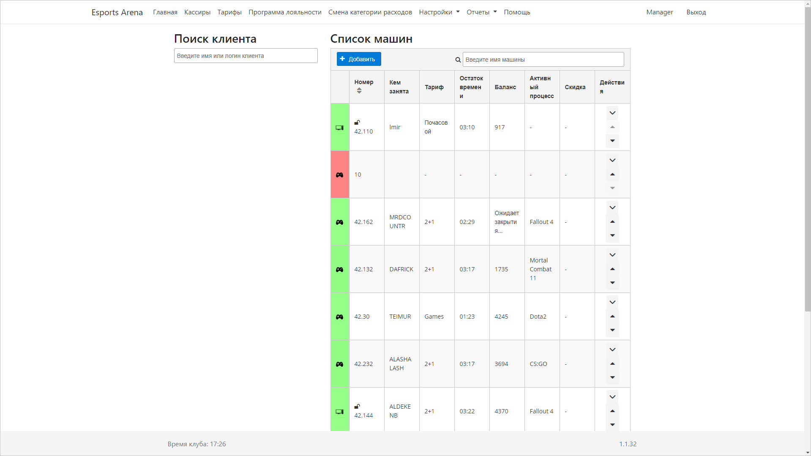Click the search magnifier icon by machine field
The height and width of the screenshot is (456, 811).
coord(458,60)
